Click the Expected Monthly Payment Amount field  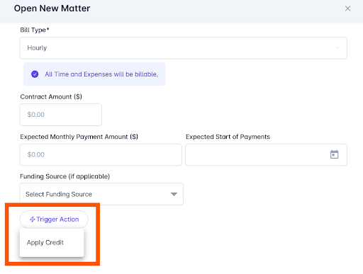pos(101,154)
